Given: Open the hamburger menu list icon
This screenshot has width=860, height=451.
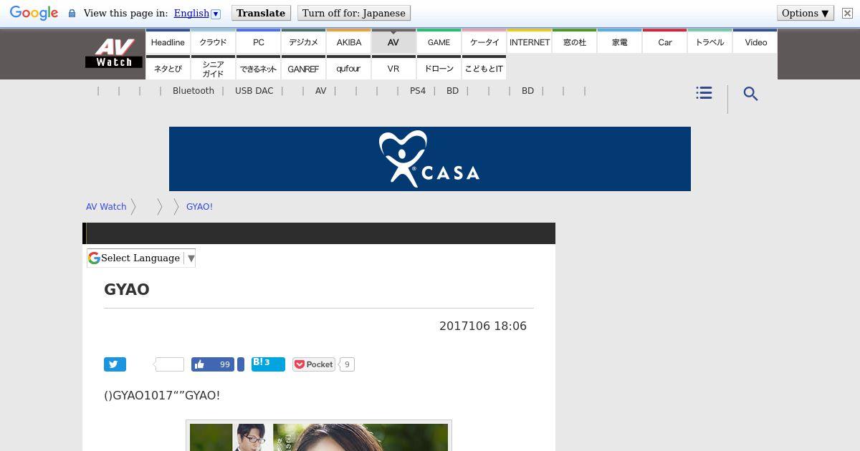Looking at the screenshot, I should (704, 93).
